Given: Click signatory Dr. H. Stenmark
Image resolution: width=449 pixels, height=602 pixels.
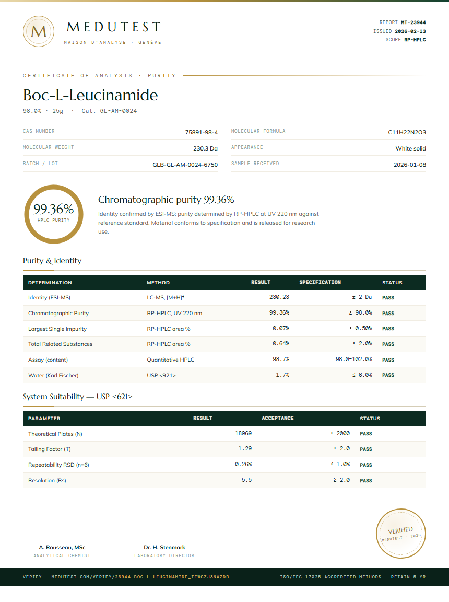Looking at the screenshot, I should coord(164,548).
